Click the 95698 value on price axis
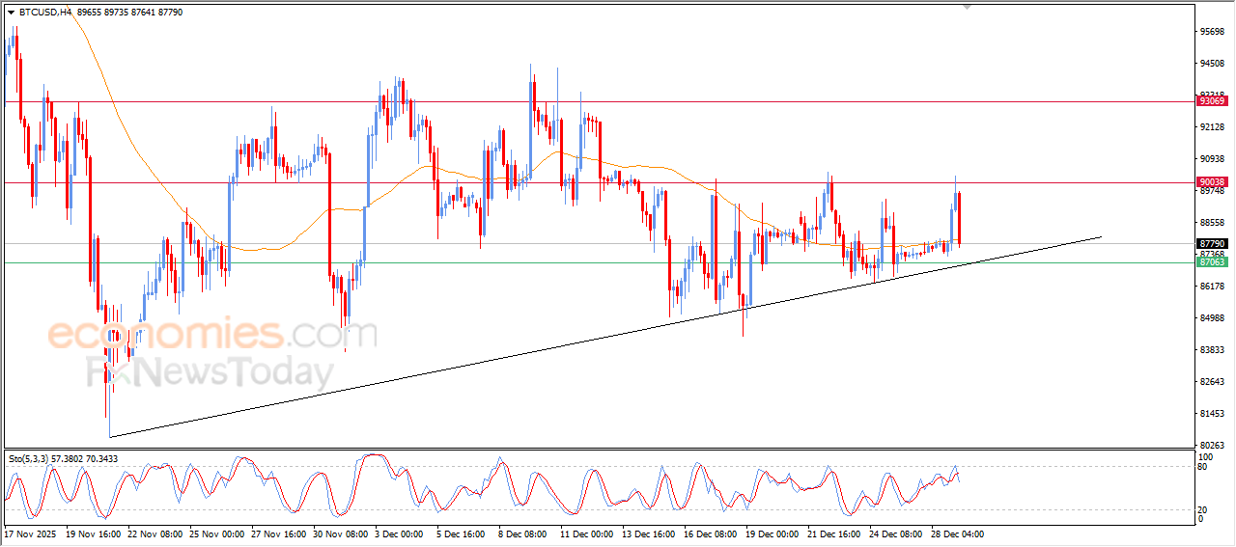The height and width of the screenshot is (547, 1236). point(1211,32)
